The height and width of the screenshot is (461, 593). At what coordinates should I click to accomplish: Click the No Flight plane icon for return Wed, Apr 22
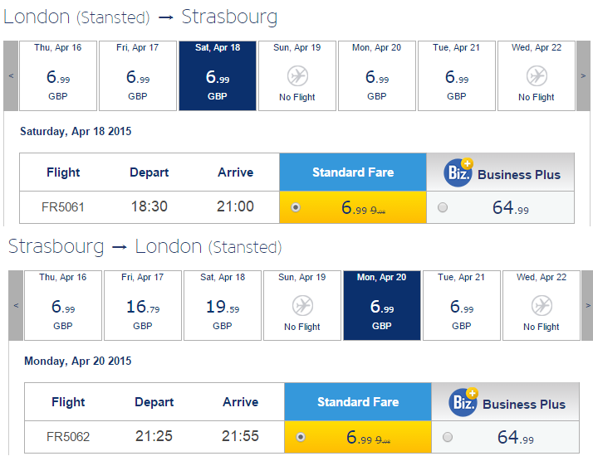tap(542, 306)
